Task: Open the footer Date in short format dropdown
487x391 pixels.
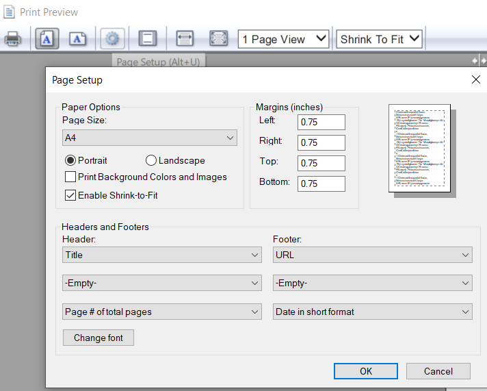Action: click(x=372, y=312)
